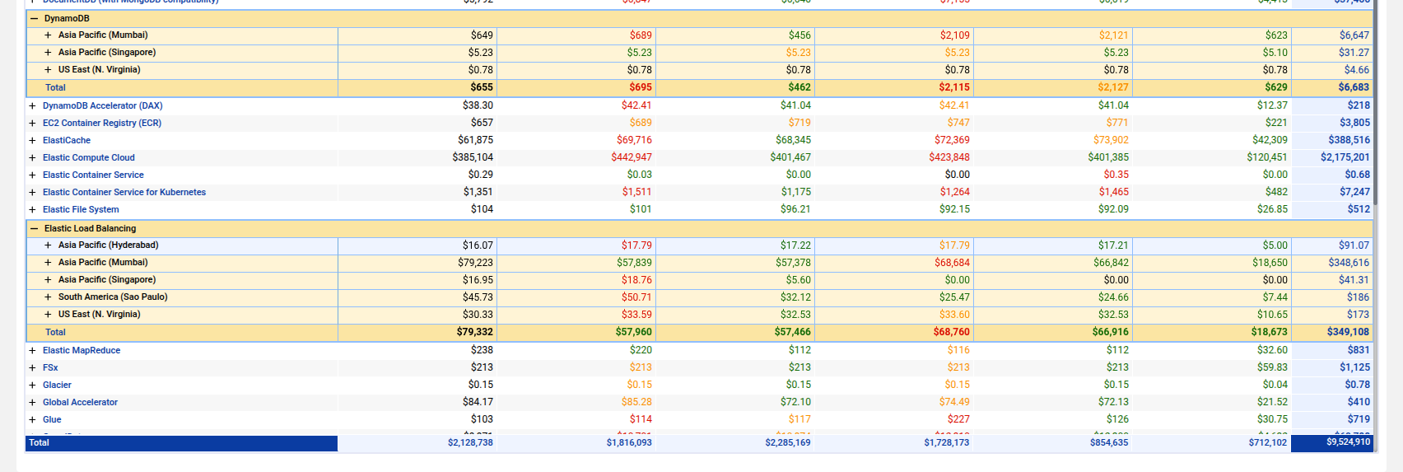Open the Glacier service link
The height and width of the screenshot is (472, 1403).
tap(57, 385)
